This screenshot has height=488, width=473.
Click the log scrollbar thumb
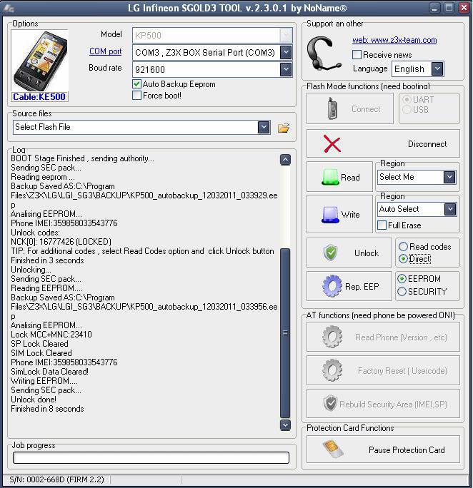tap(285, 333)
